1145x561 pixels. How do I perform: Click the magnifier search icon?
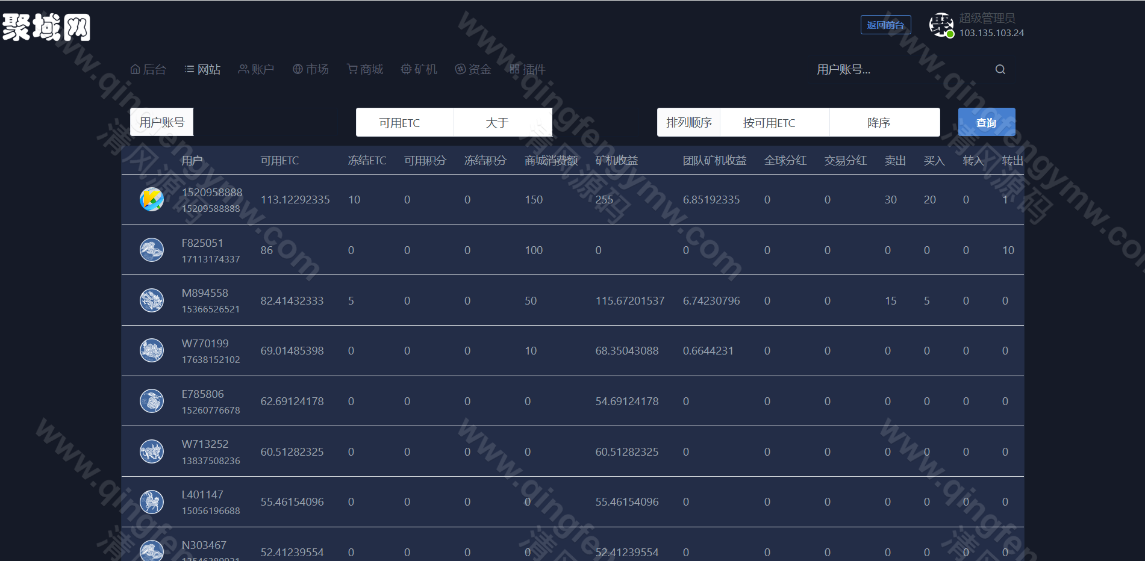point(1000,69)
